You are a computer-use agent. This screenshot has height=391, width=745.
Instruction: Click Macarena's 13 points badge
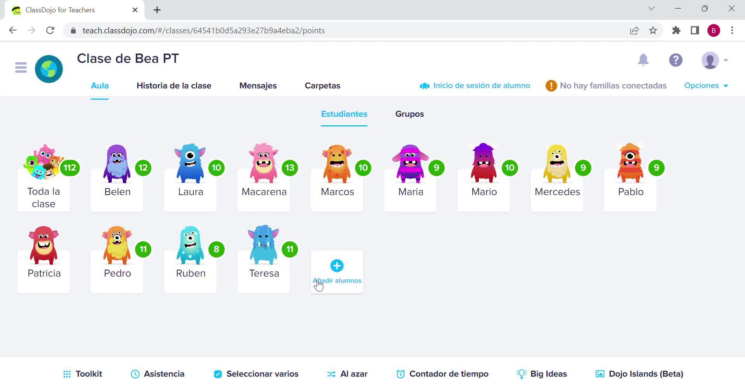coord(290,168)
